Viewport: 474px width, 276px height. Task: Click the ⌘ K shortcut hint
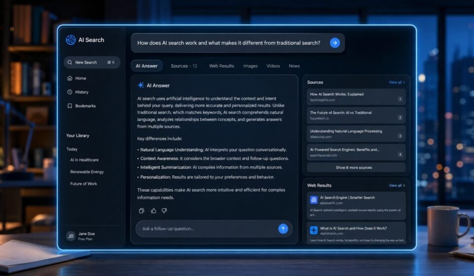[x=111, y=63]
